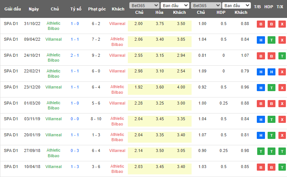Click the Hòa column header

point(160,12)
